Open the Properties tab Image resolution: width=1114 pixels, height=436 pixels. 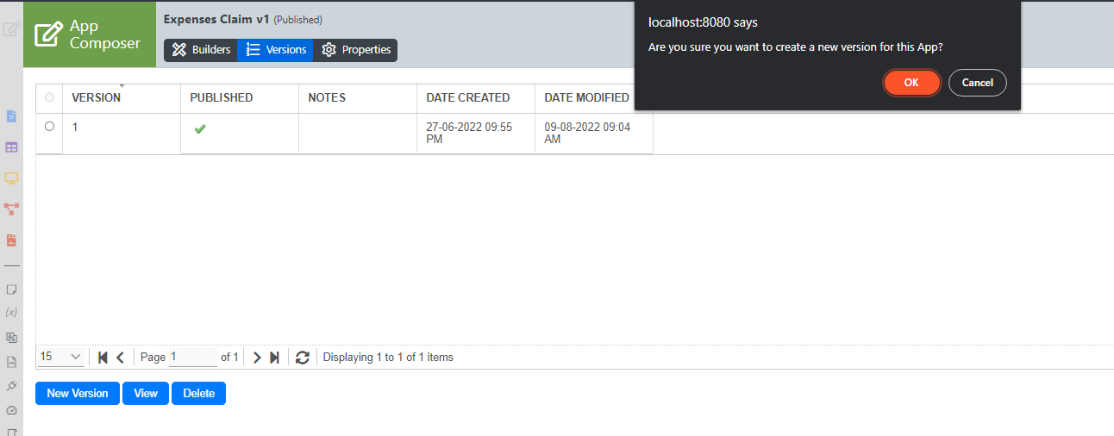click(x=355, y=50)
